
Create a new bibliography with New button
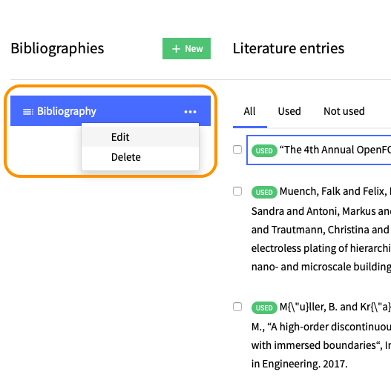186,49
